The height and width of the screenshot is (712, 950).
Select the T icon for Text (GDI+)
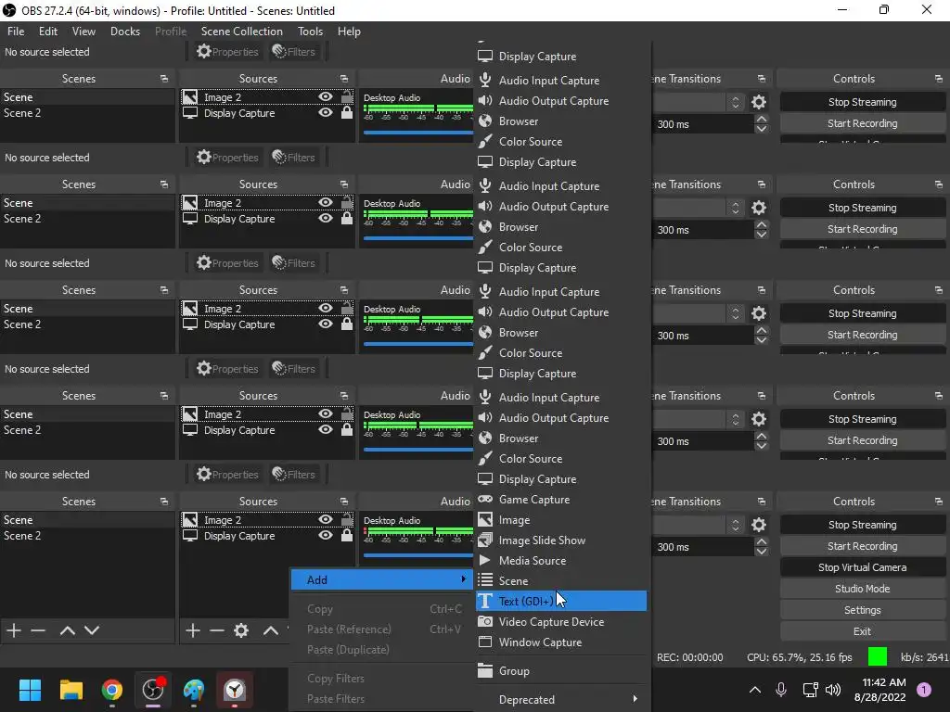click(485, 601)
